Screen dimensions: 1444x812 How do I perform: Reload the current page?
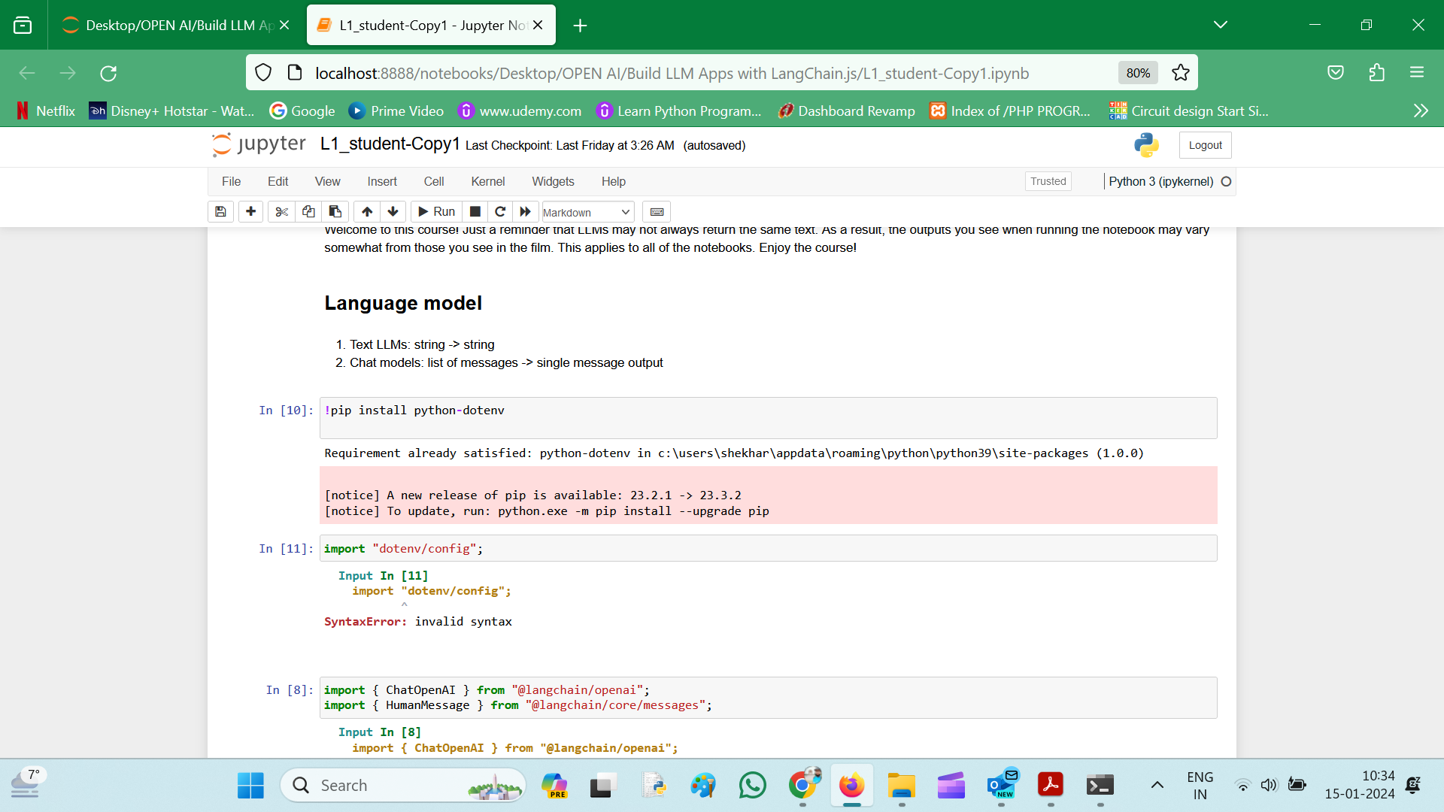(x=108, y=73)
